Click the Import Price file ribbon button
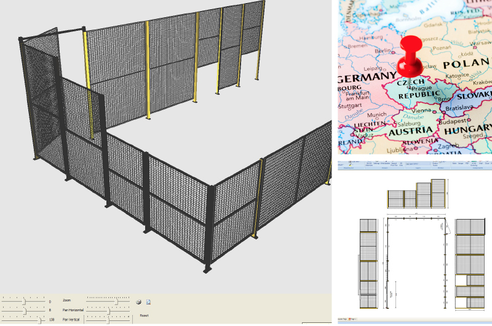This screenshot has width=492, height=326. pos(394,164)
